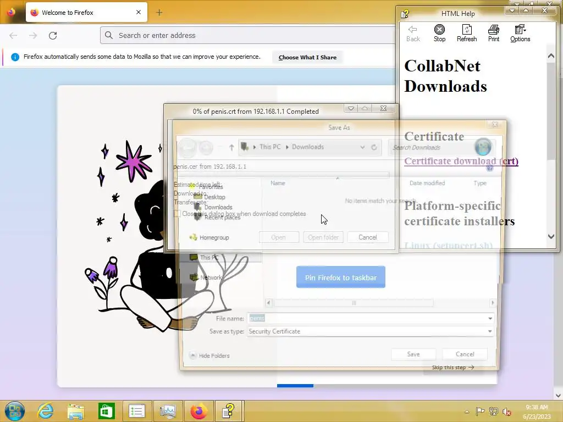Open a new Firefox tab
The width and height of the screenshot is (563, 422).
click(159, 13)
